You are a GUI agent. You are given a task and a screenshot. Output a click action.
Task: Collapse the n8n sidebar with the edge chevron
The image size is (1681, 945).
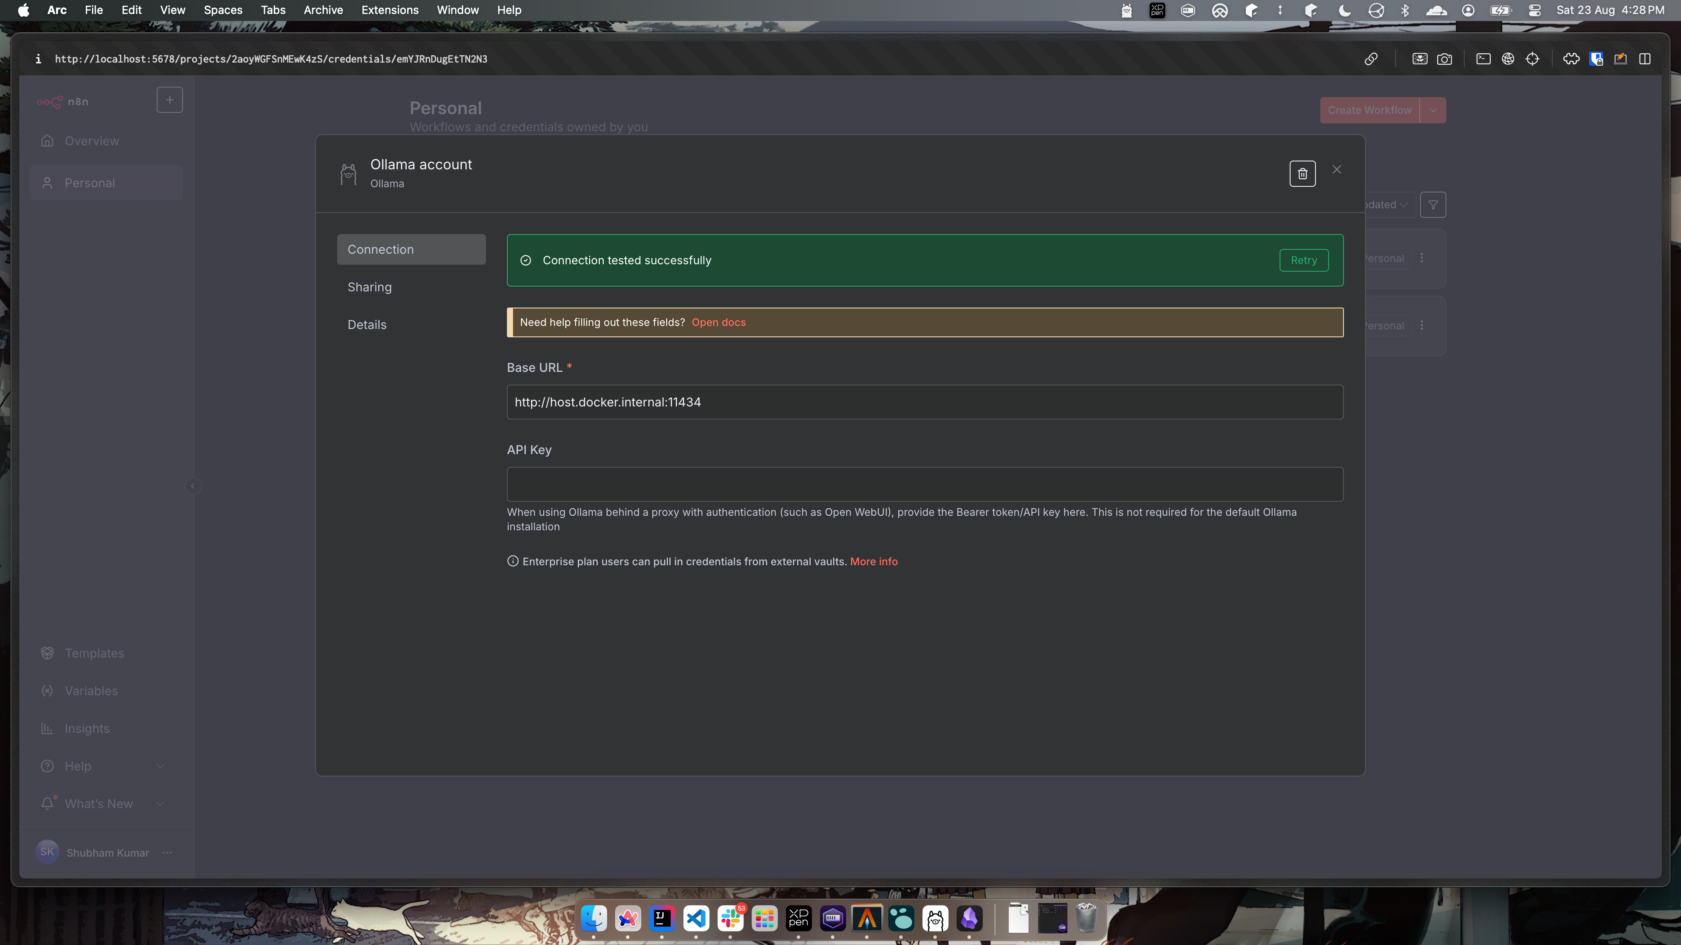pyautogui.click(x=193, y=485)
